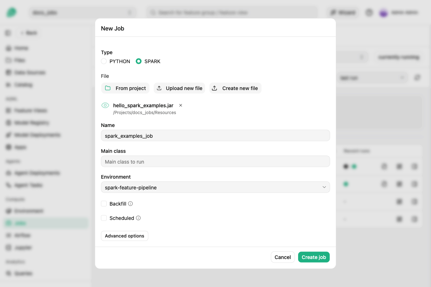
Task: Click the green Create job button
Action: click(314, 257)
